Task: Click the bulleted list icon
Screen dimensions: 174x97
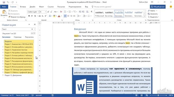Action: (65, 12)
